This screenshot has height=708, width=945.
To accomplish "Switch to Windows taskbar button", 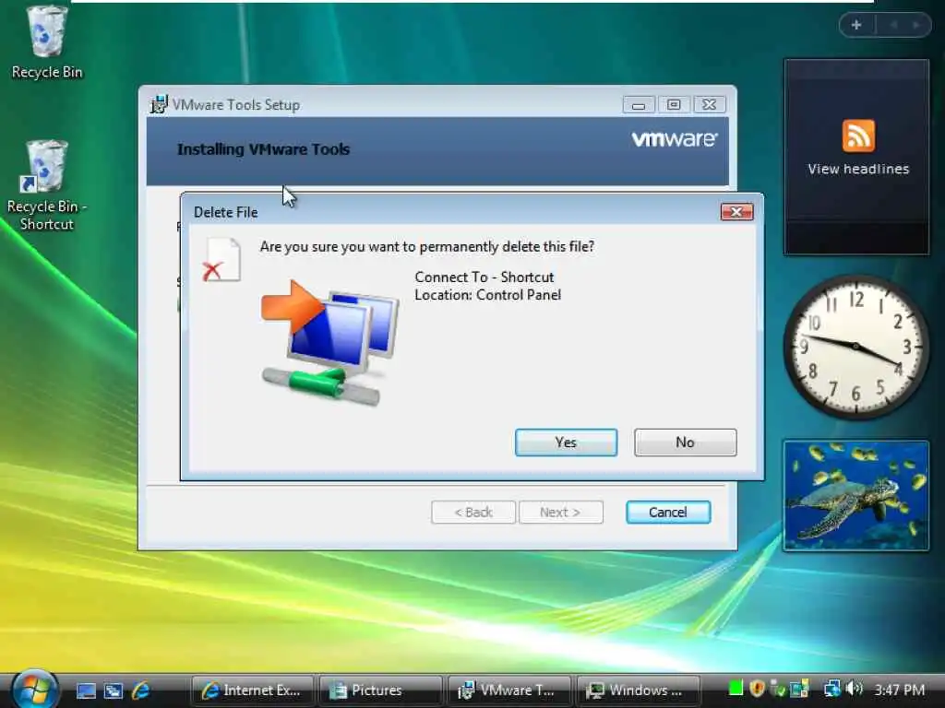I will tap(638, 690).
